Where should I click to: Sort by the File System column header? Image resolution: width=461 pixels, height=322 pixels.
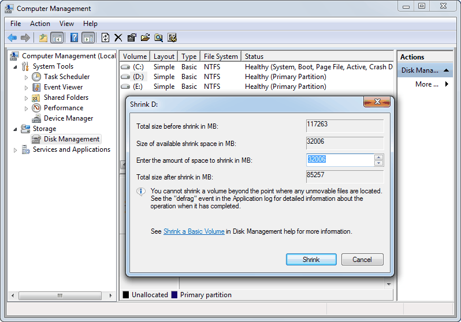(x=221, y=57)
